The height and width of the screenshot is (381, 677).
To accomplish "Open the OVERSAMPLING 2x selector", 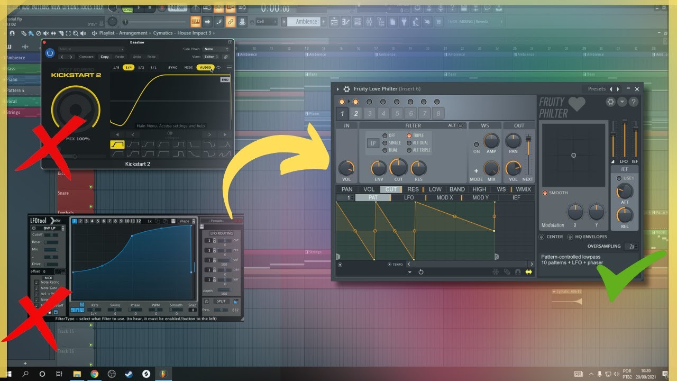I will click(630, 247).
